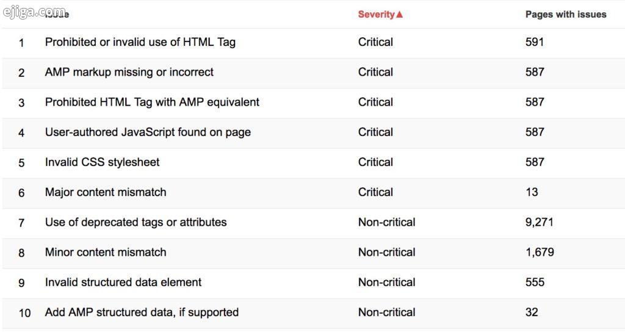Click the Critical severity of row 6
Image resolution: width=625 pixels, height=332 pixels.
click(375, 192)
